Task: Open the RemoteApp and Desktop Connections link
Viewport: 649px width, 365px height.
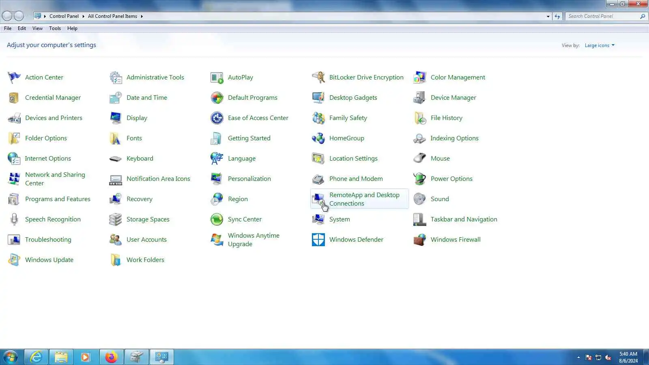Action: tap(364, 199)
